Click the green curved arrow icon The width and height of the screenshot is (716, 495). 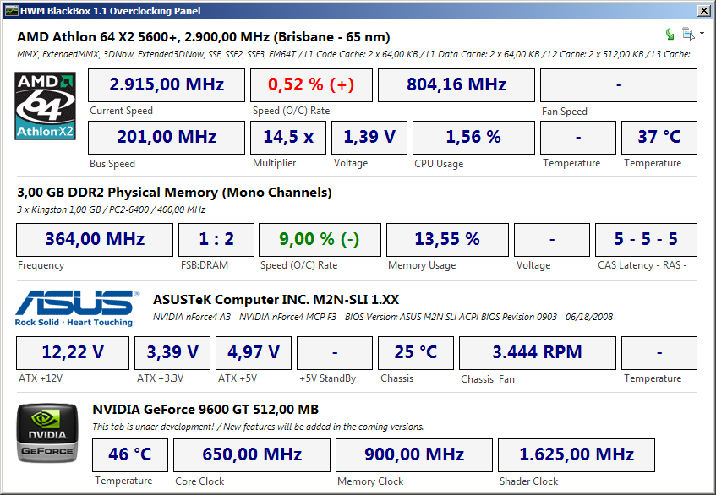pos(670,35)
